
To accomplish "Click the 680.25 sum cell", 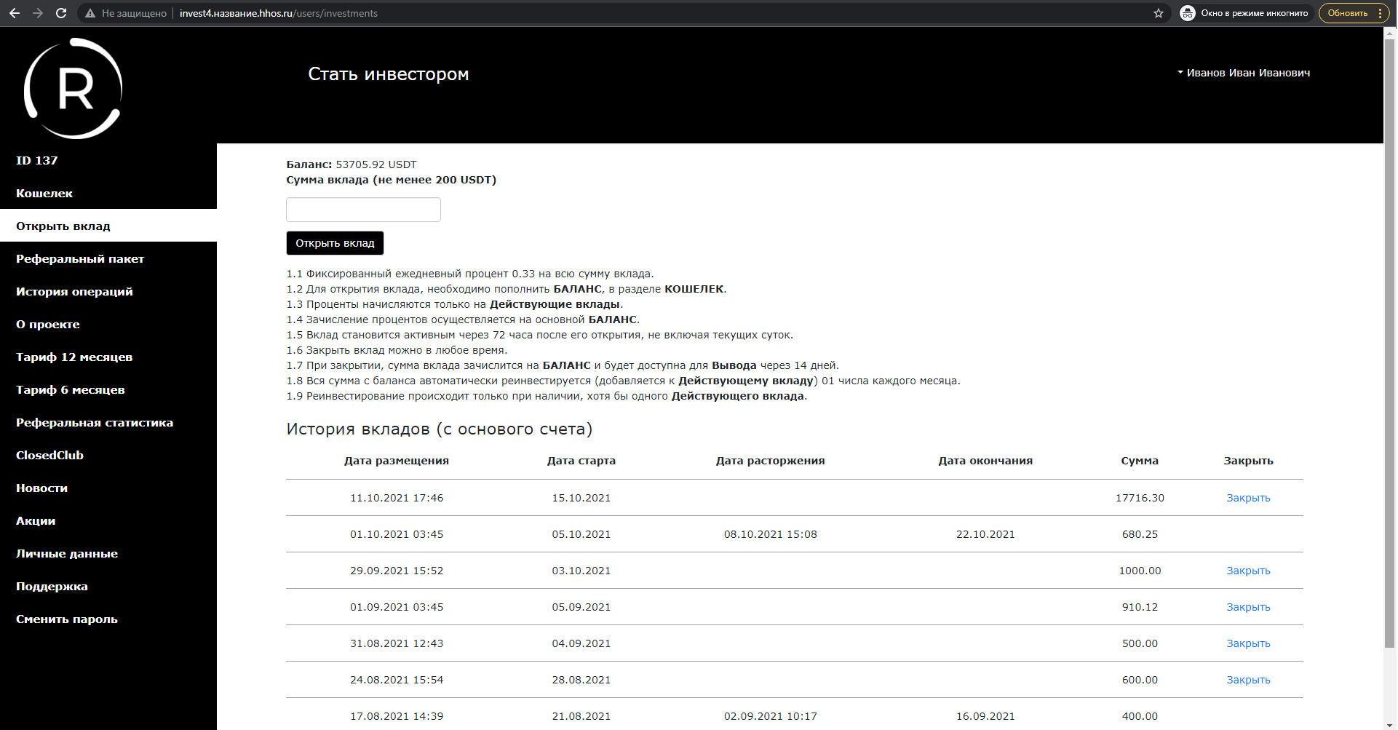I will coord(1140,534).
